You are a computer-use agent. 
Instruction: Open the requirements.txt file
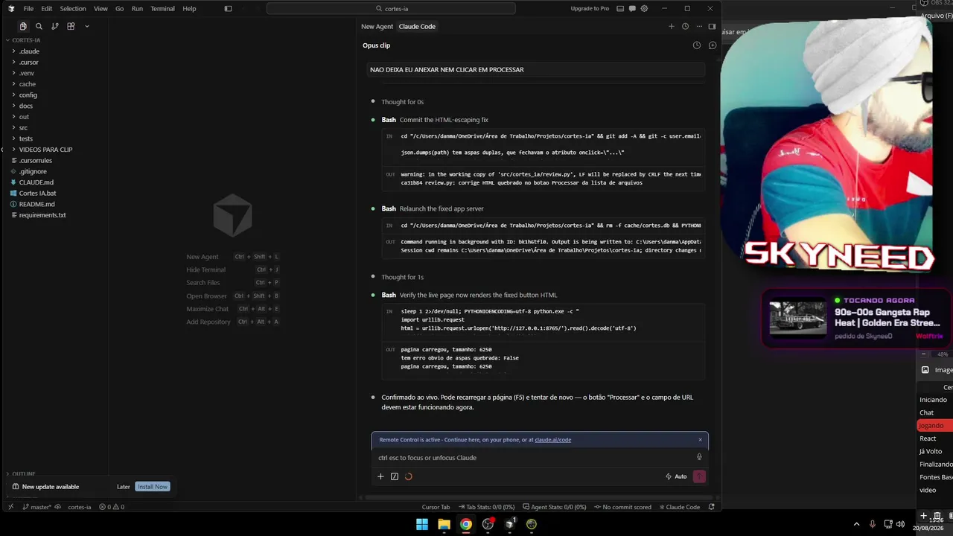(x=42, y=215)
